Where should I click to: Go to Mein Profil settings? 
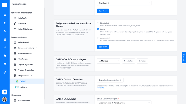[22, 18]
